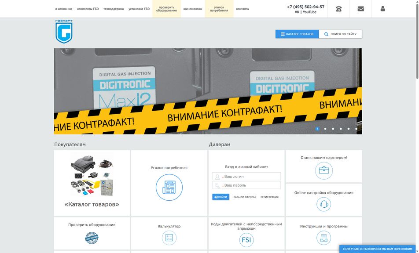Click the Войти login button
This screenshot has width=419, height=253.
pyautogui.click(x=221, y=197)
